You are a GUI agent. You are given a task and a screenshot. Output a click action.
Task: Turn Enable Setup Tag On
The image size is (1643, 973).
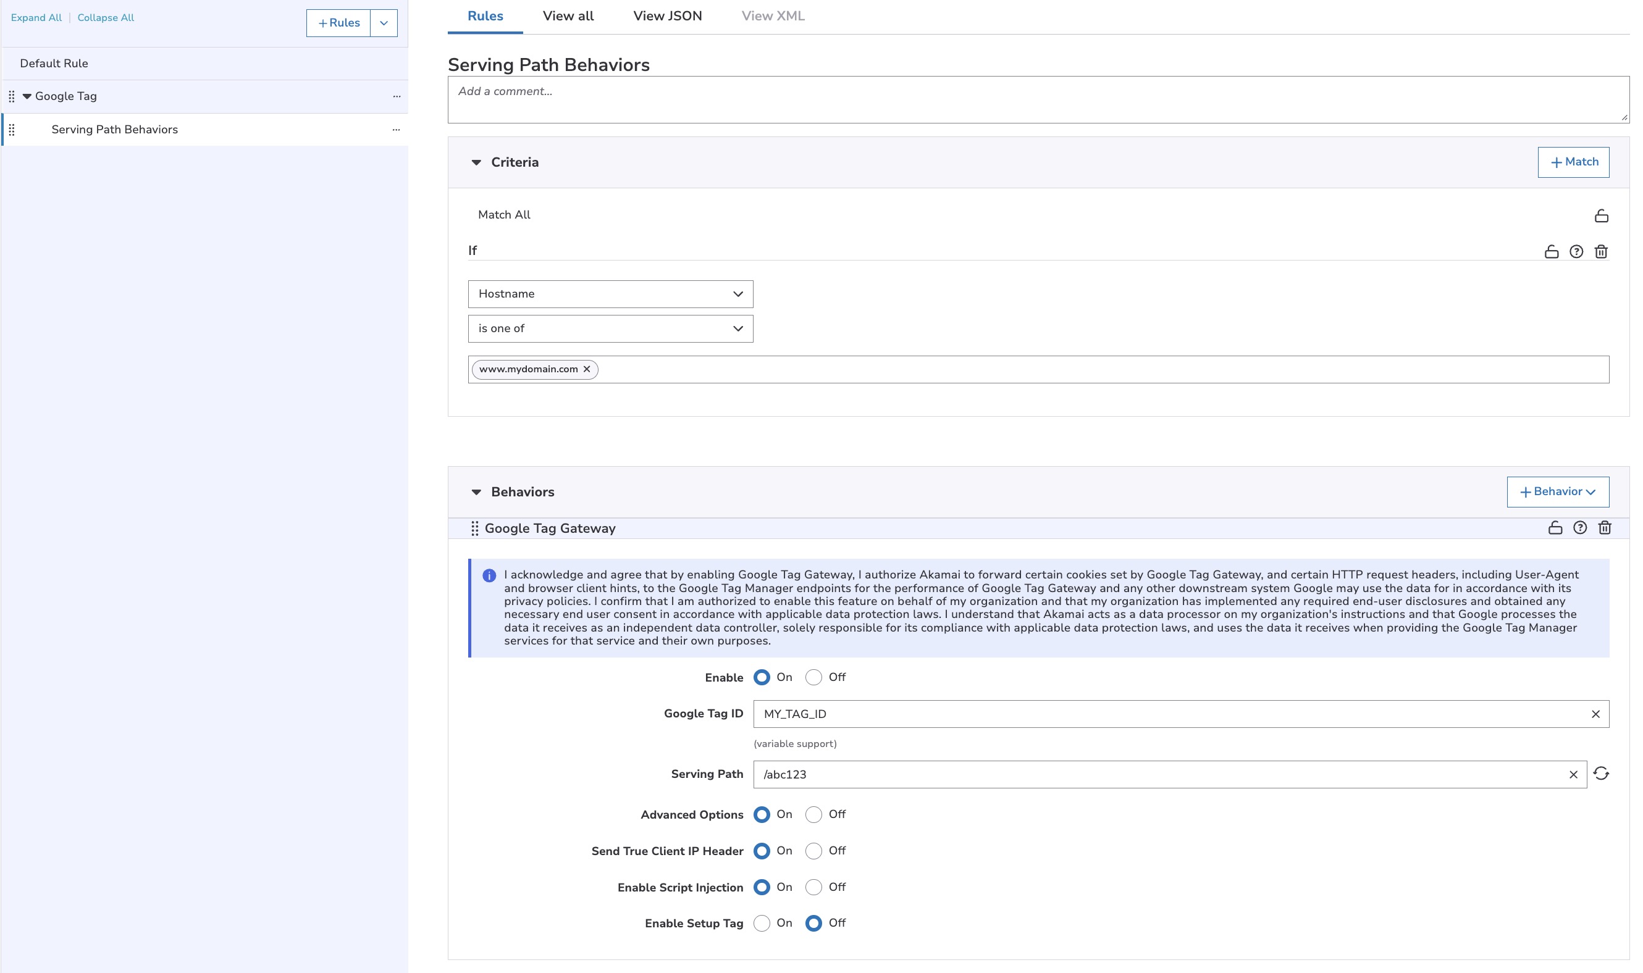[x=762, y=923]
